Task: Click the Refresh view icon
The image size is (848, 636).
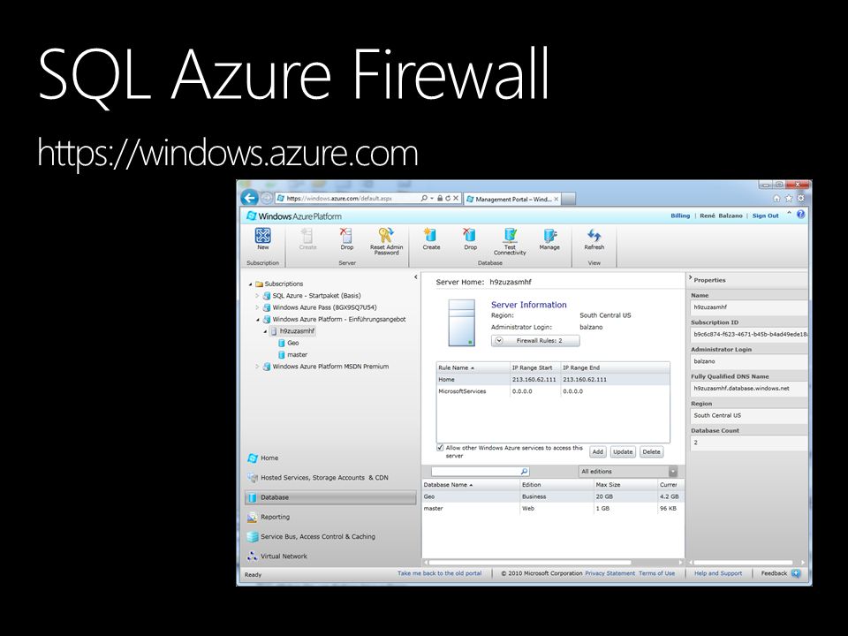Action: (x=594, y=235)
